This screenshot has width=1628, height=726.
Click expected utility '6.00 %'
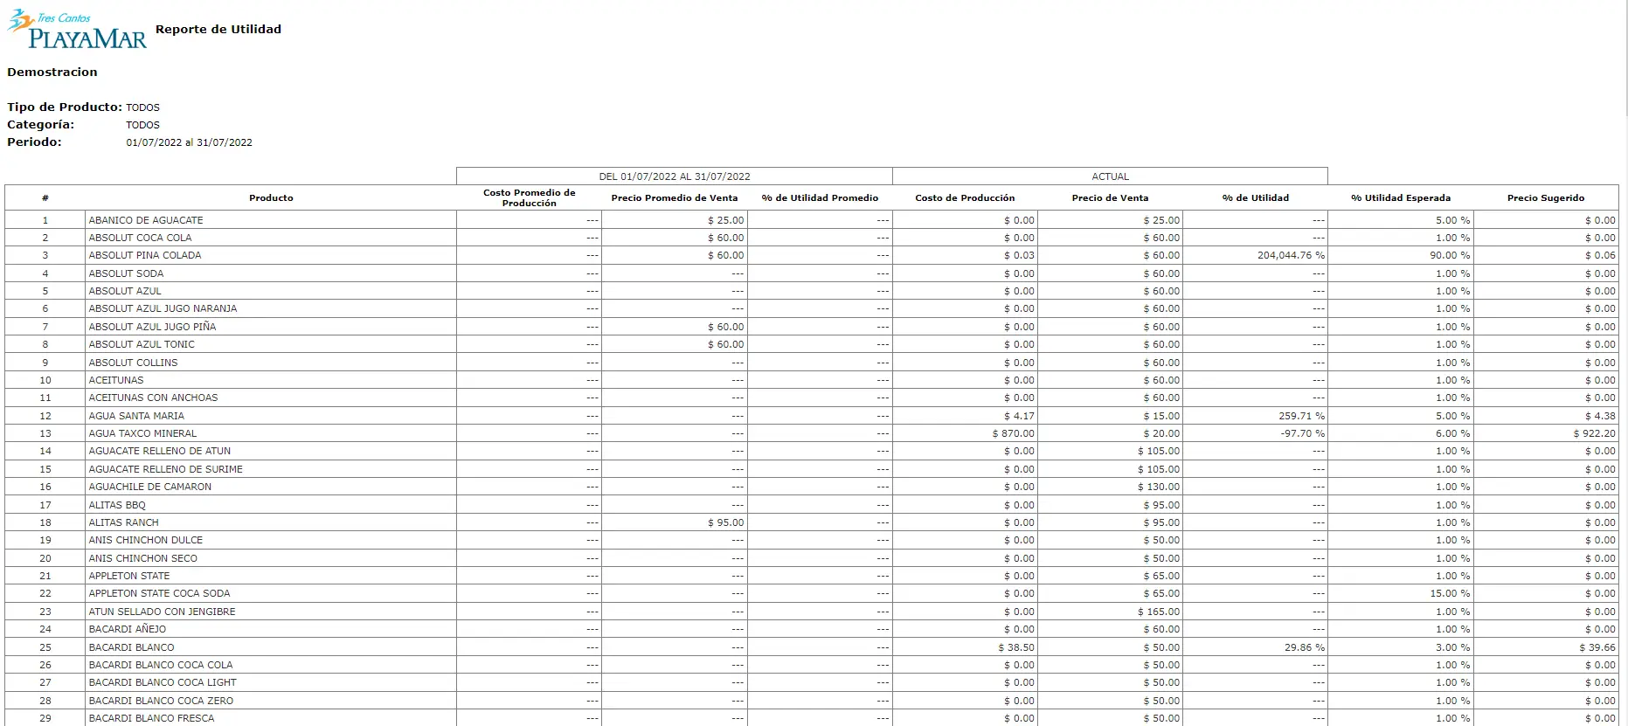tap(1452, 433)
